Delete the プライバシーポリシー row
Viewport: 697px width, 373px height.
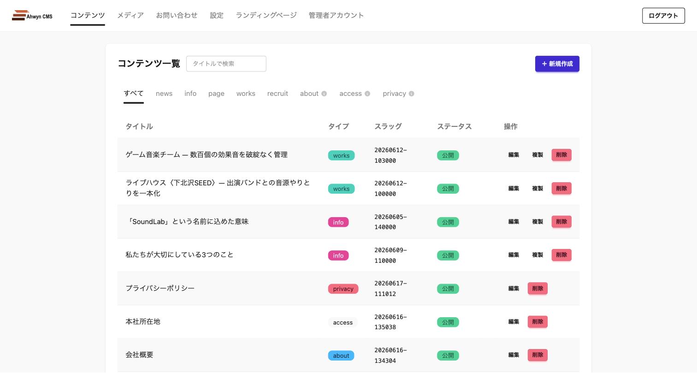tap(538, 289)
